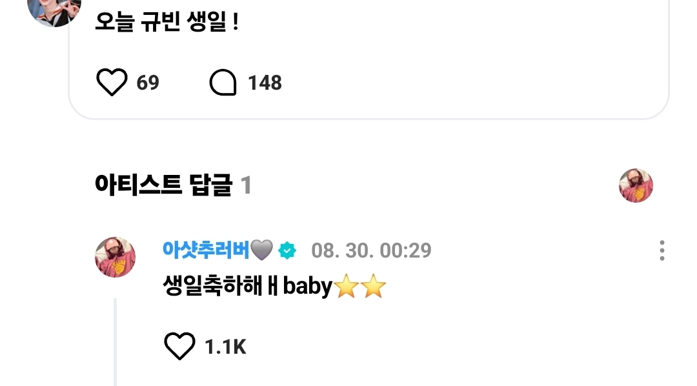Click the star emojis in the reply
The image size is (697, 386).
(359, 286)
